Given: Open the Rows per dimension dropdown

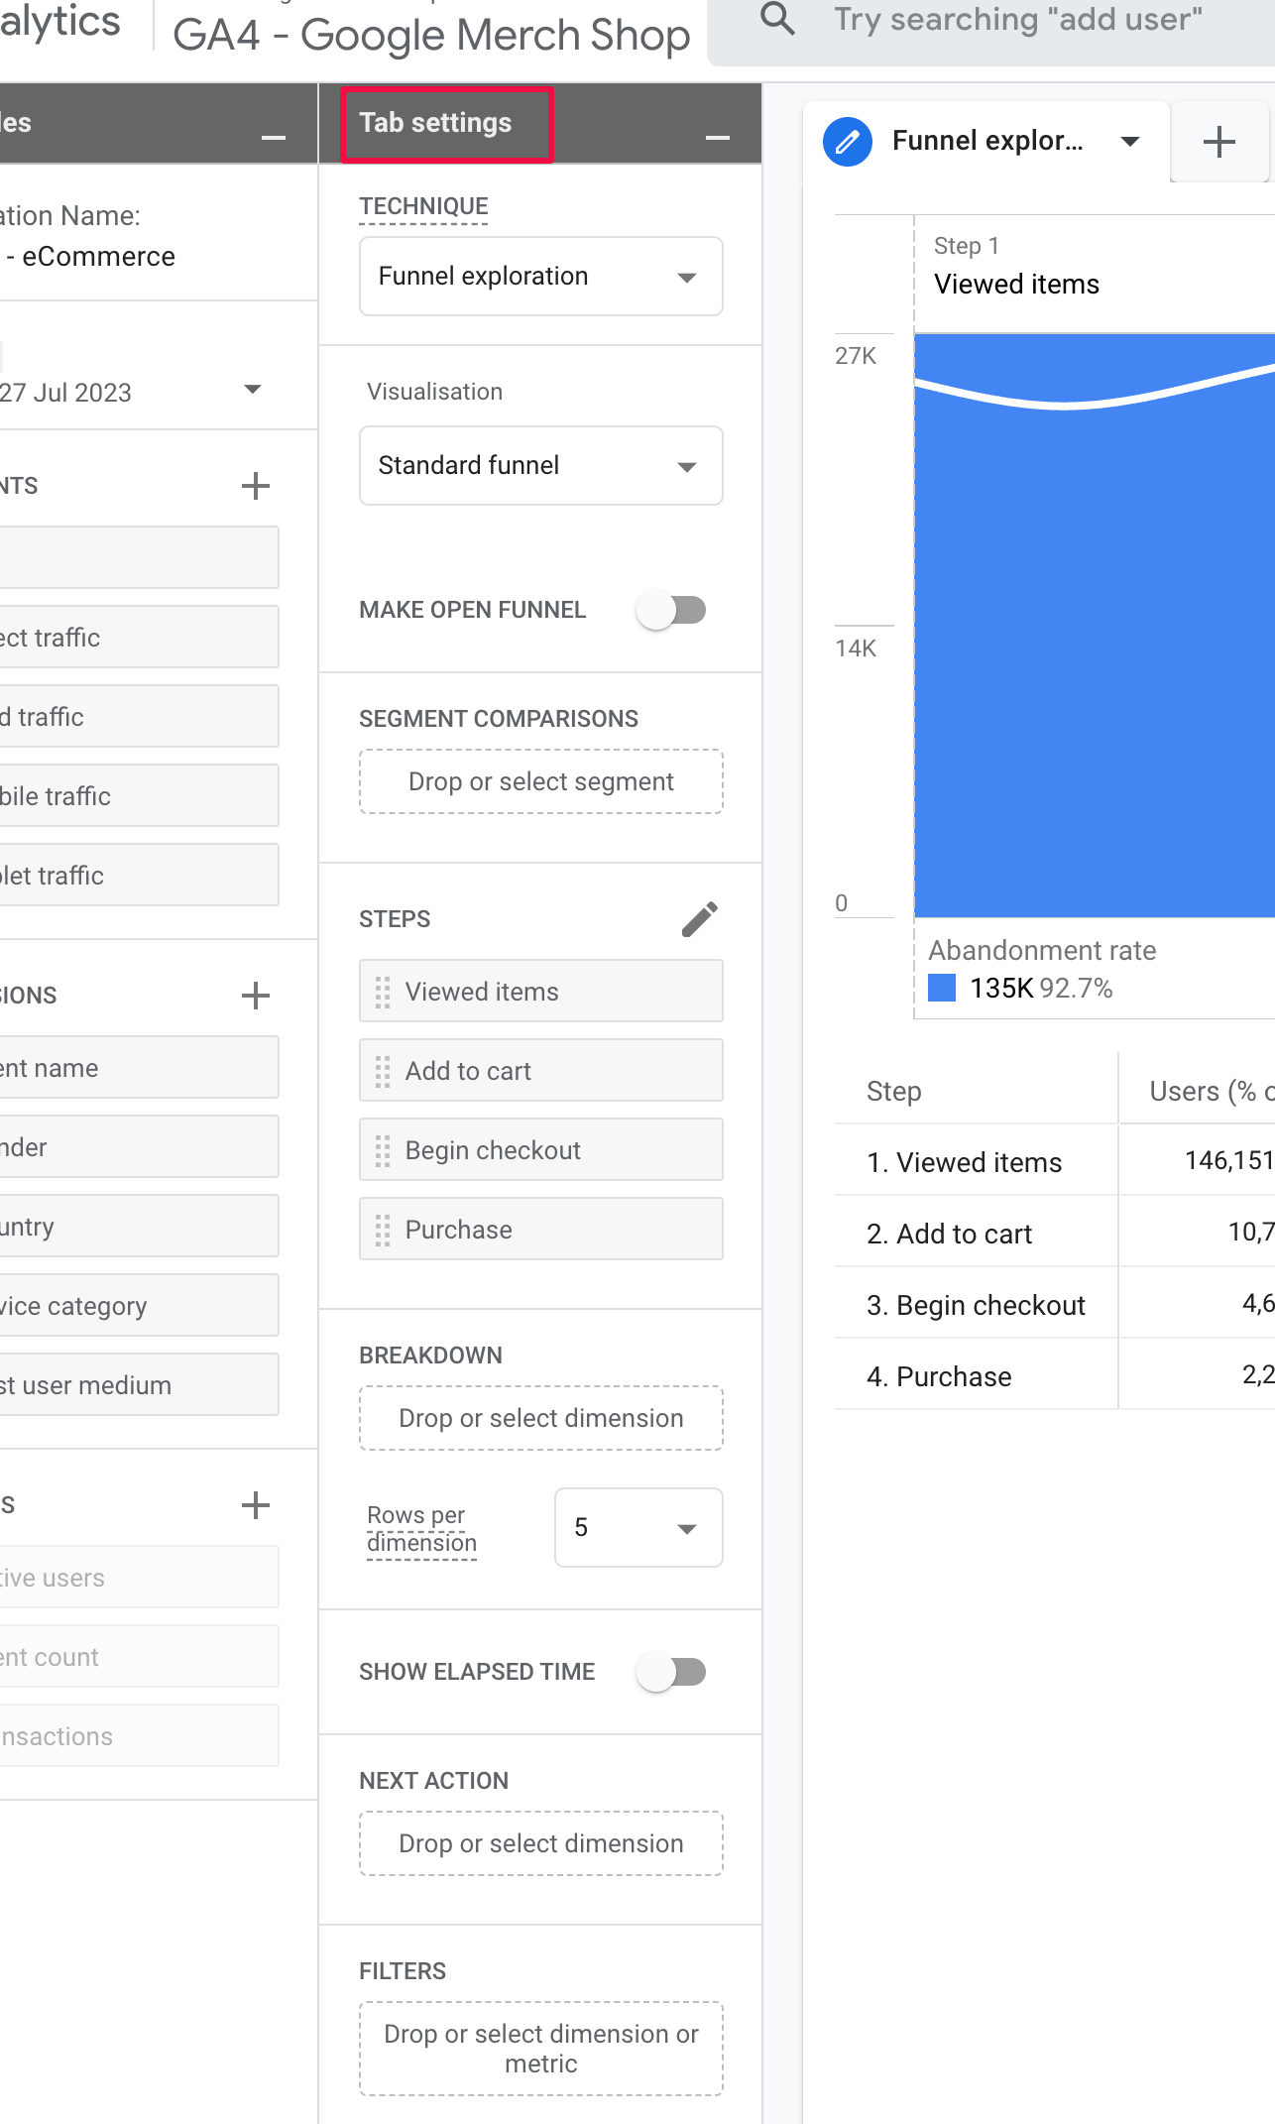Looking at the screenshot, I should click(x=638, y=1527).
